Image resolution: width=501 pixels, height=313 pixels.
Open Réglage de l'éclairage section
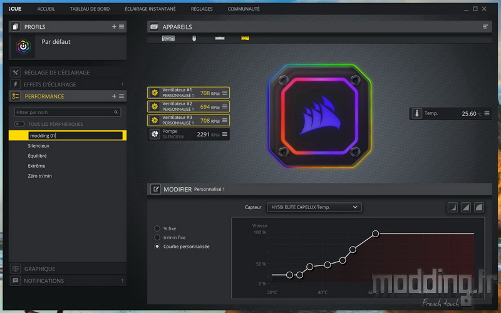(x=68, y=73)
